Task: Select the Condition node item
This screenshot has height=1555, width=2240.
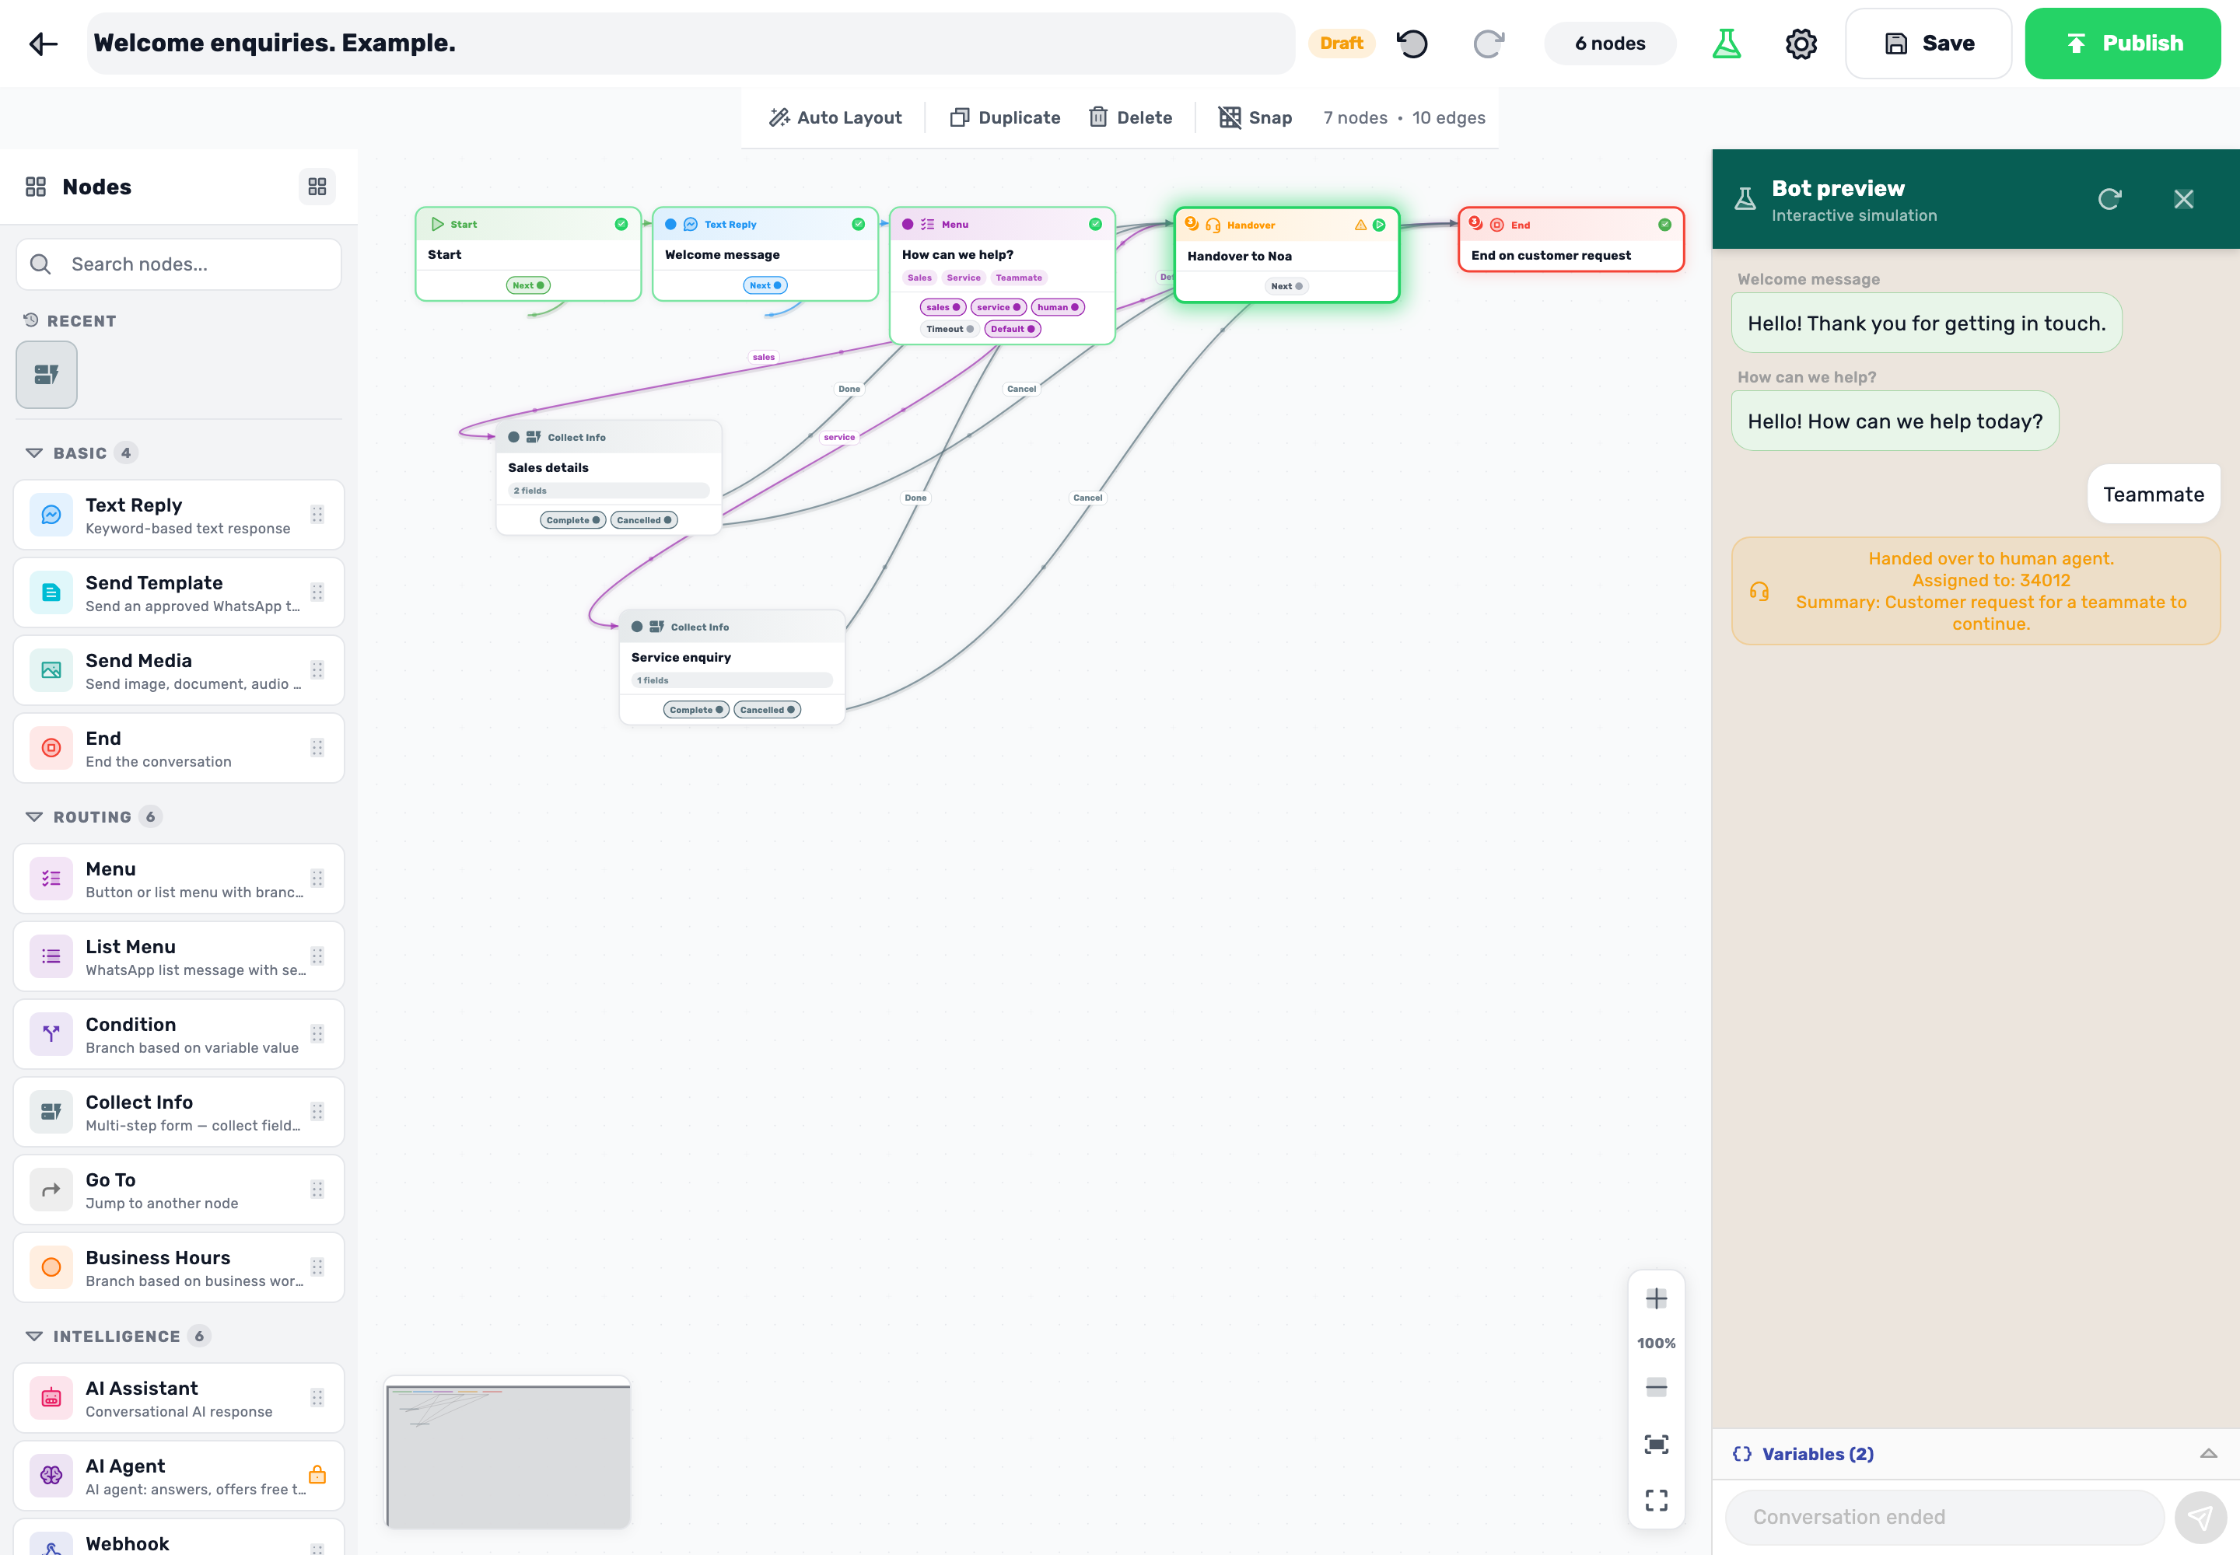Action: pyautogui.click(x=178, y=1034)
